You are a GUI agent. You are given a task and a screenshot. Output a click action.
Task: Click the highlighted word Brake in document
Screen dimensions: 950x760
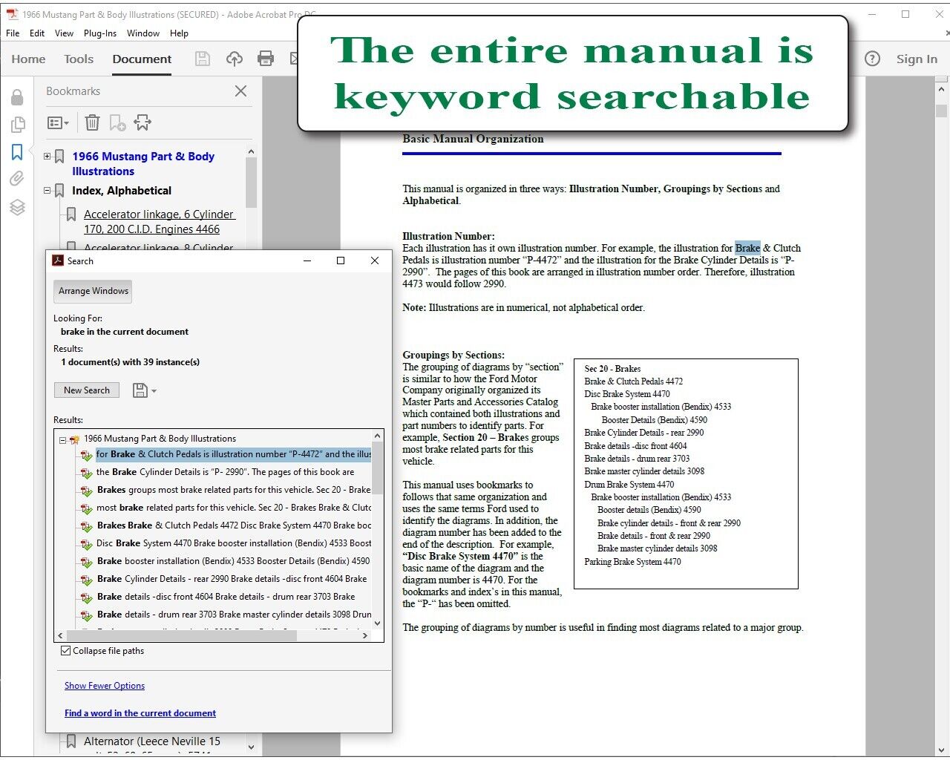pos(747,248)
